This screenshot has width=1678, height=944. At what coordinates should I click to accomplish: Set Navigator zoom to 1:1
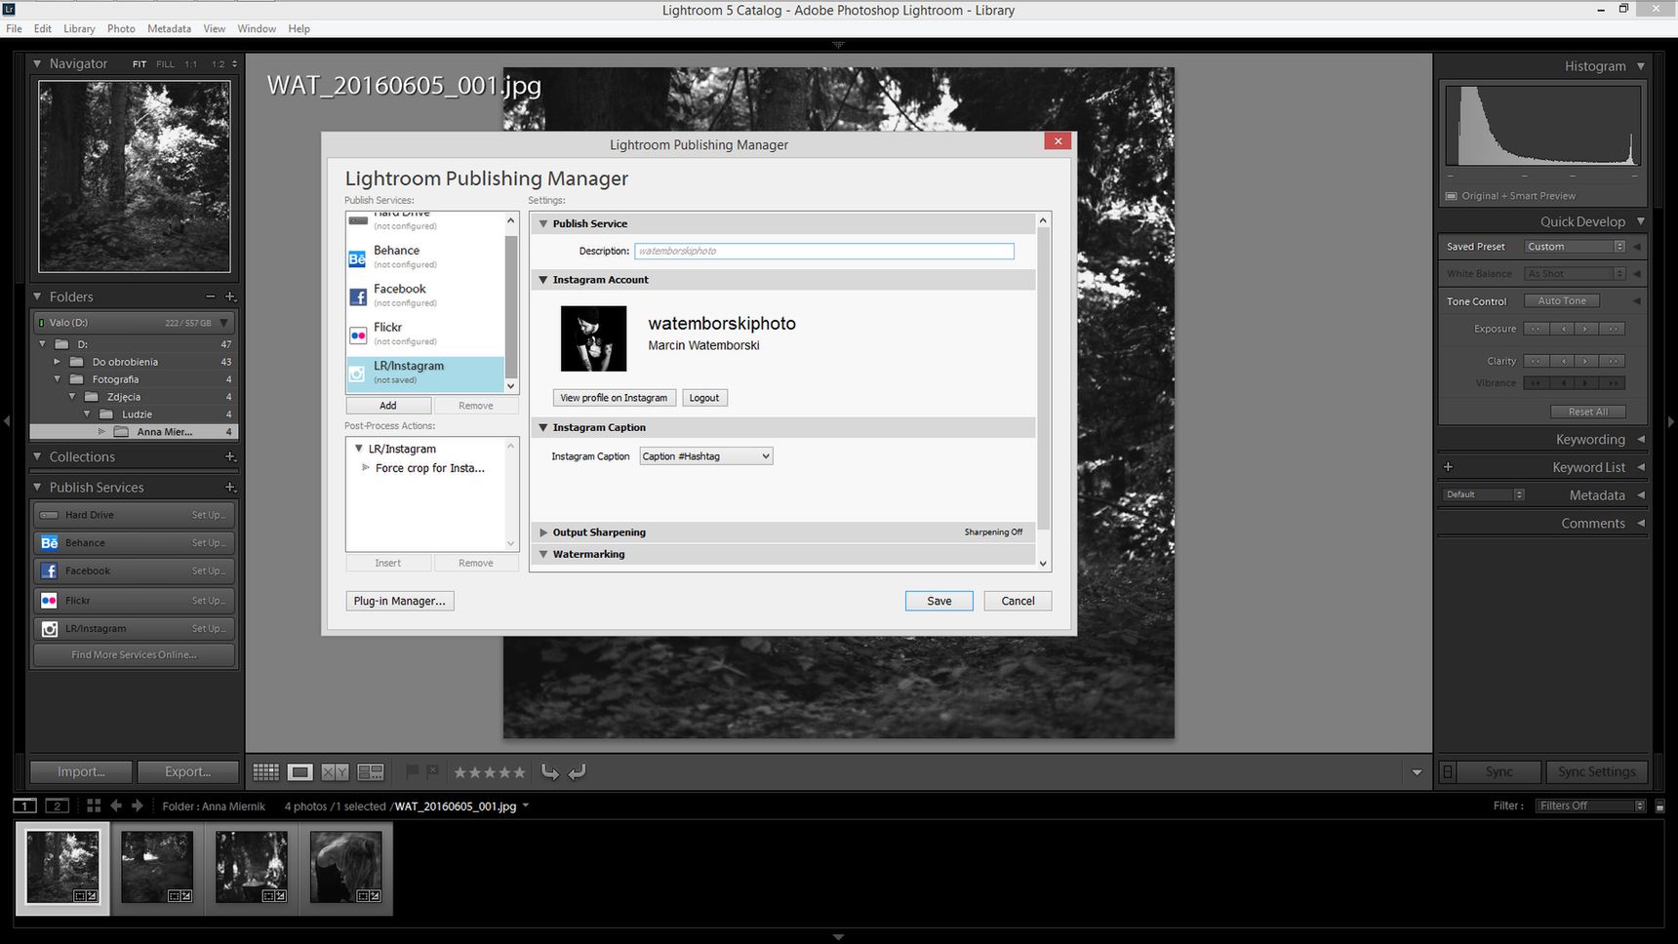coord(190,64)
